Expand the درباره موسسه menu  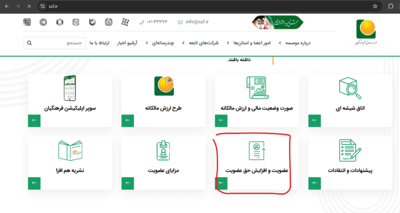pyautogui.click(x=295, y=43)
